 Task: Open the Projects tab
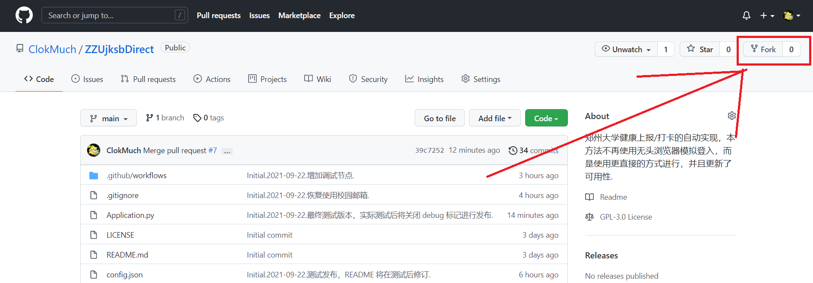click(x=268, y=79)
